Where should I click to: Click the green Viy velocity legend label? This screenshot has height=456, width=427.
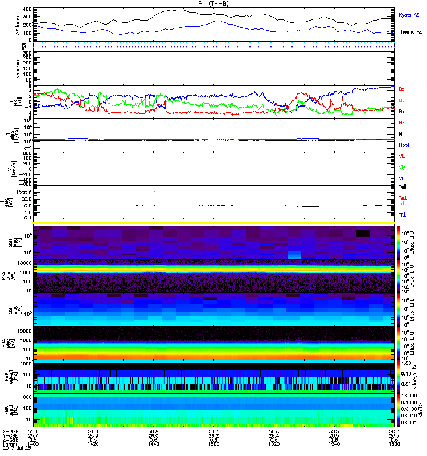(402, 168)
